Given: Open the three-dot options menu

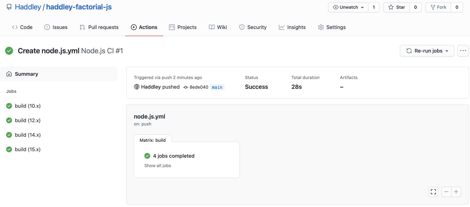Looking at the screenshot, I should click(x=463, y=51).
